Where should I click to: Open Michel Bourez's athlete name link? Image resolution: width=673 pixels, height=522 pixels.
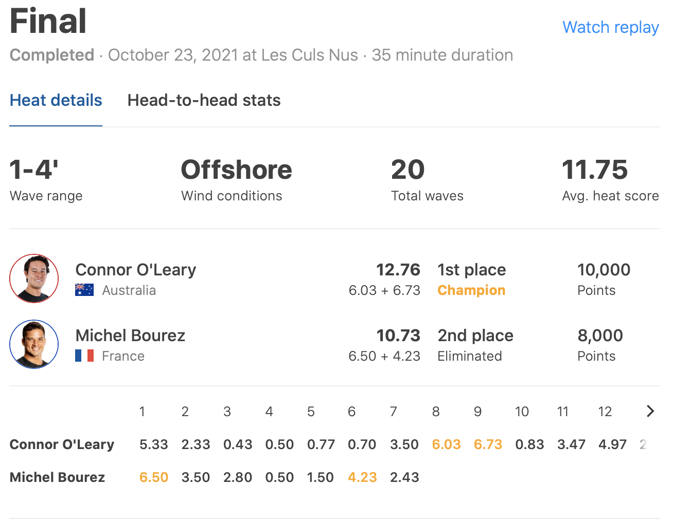(x=130, y=335)
